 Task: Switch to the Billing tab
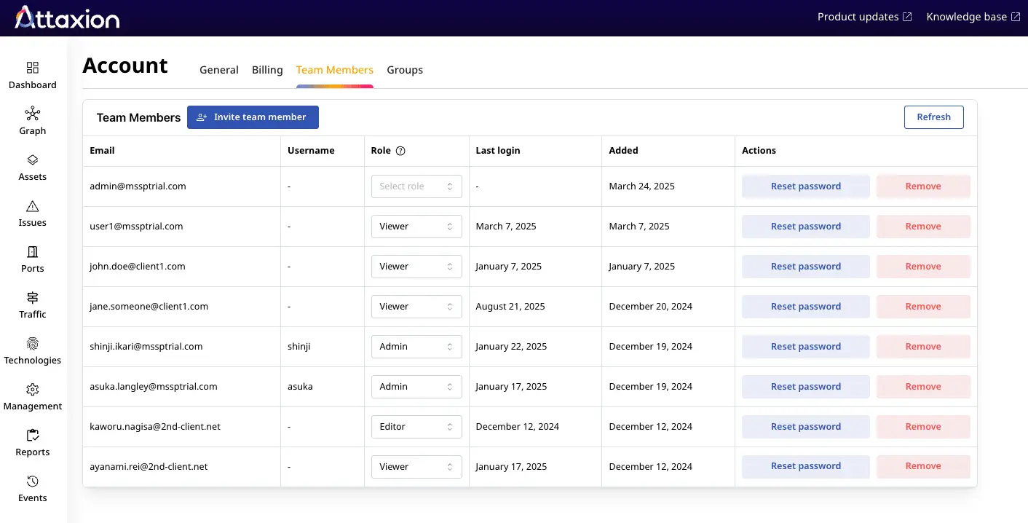267,70
